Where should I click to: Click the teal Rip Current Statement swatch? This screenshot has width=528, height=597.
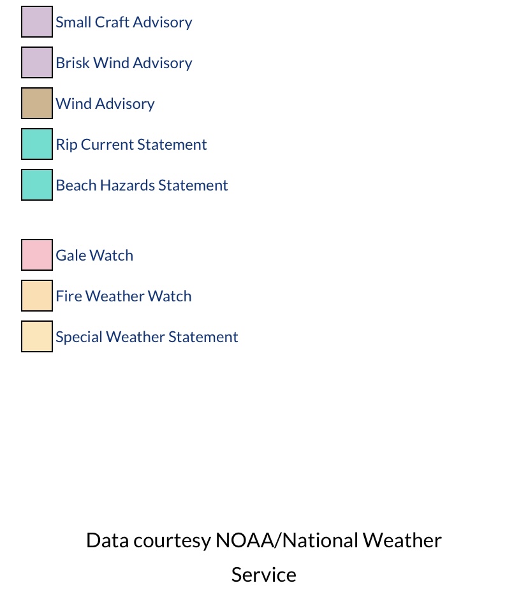[37, 144]
